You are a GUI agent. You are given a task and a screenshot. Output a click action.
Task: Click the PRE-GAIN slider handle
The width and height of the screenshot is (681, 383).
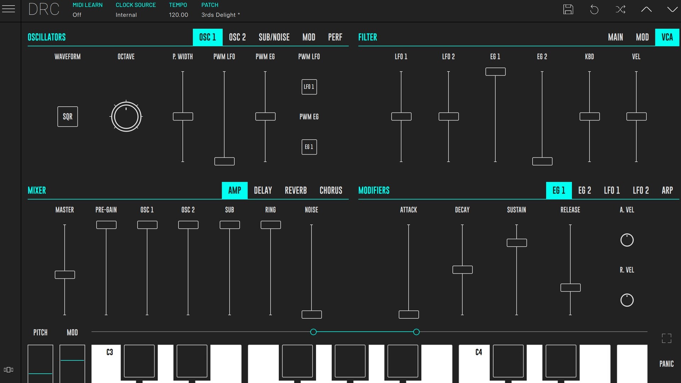coord(106,225)
